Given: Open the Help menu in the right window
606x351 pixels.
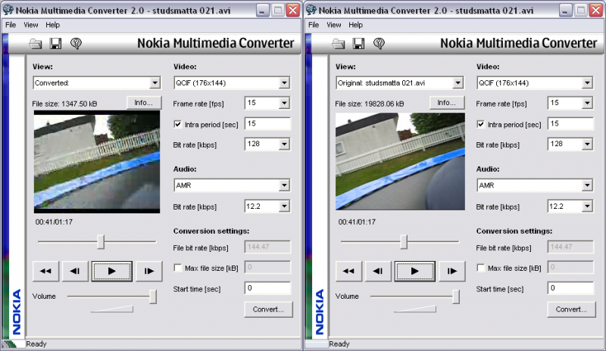Looking at the screenshot, I should click(x=355, y=25).
